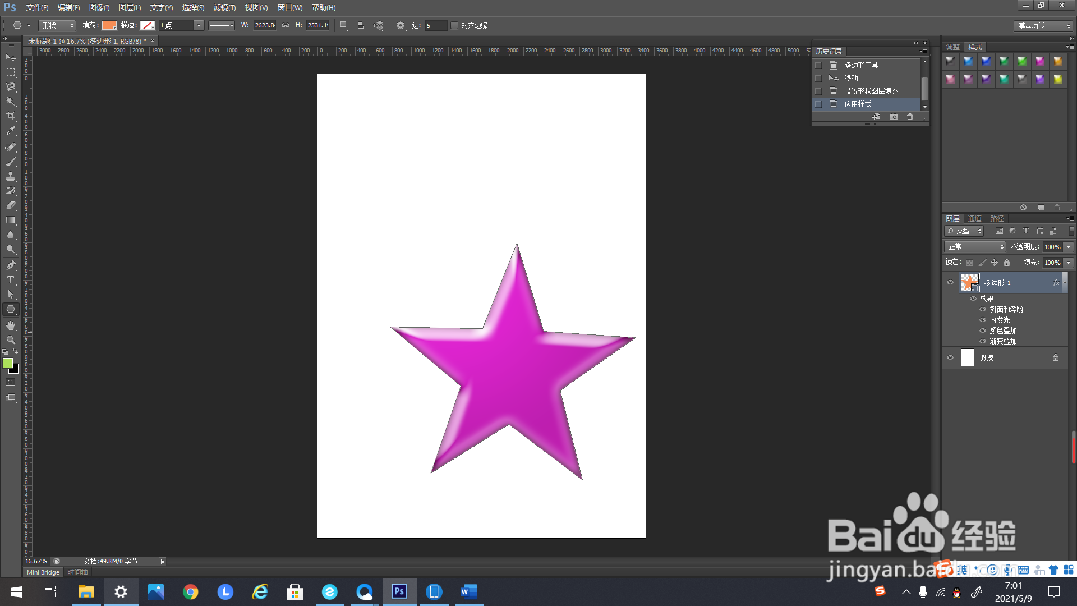
Task: Open the 滤镜(T) menu
Action: coord(224,7)
